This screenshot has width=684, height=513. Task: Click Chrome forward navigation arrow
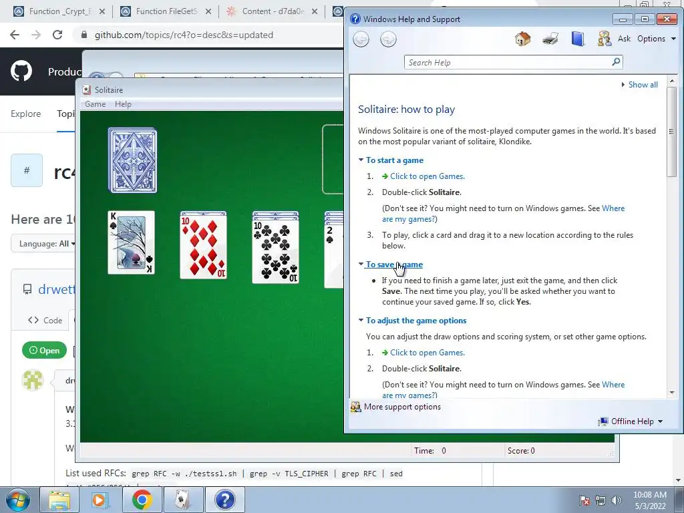[36, 35]
